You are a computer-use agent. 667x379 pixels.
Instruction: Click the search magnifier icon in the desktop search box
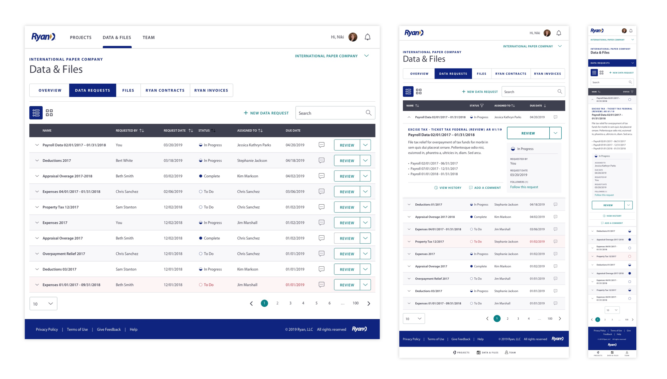[368, 113]
